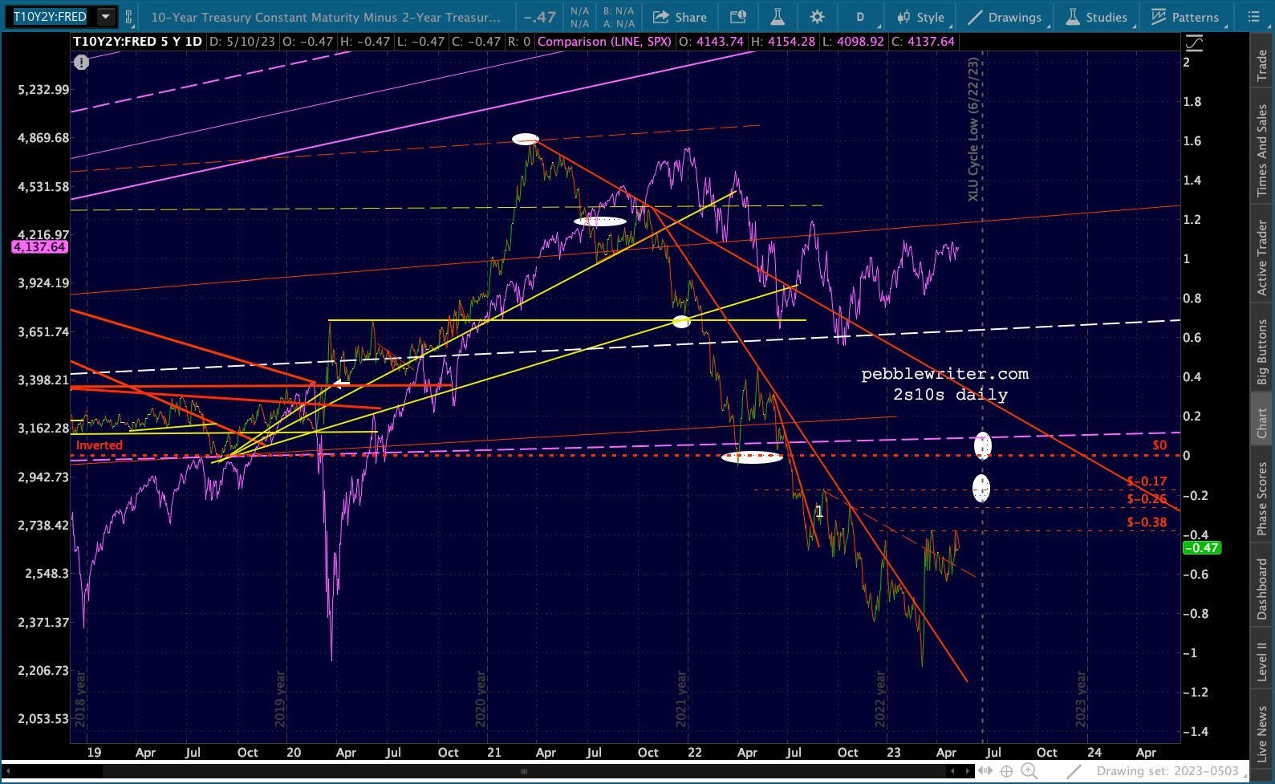This screenshot has height=784, width=1275.
Task: Click the horizontal scrollbar thumb grip
Action: (524, 771)
